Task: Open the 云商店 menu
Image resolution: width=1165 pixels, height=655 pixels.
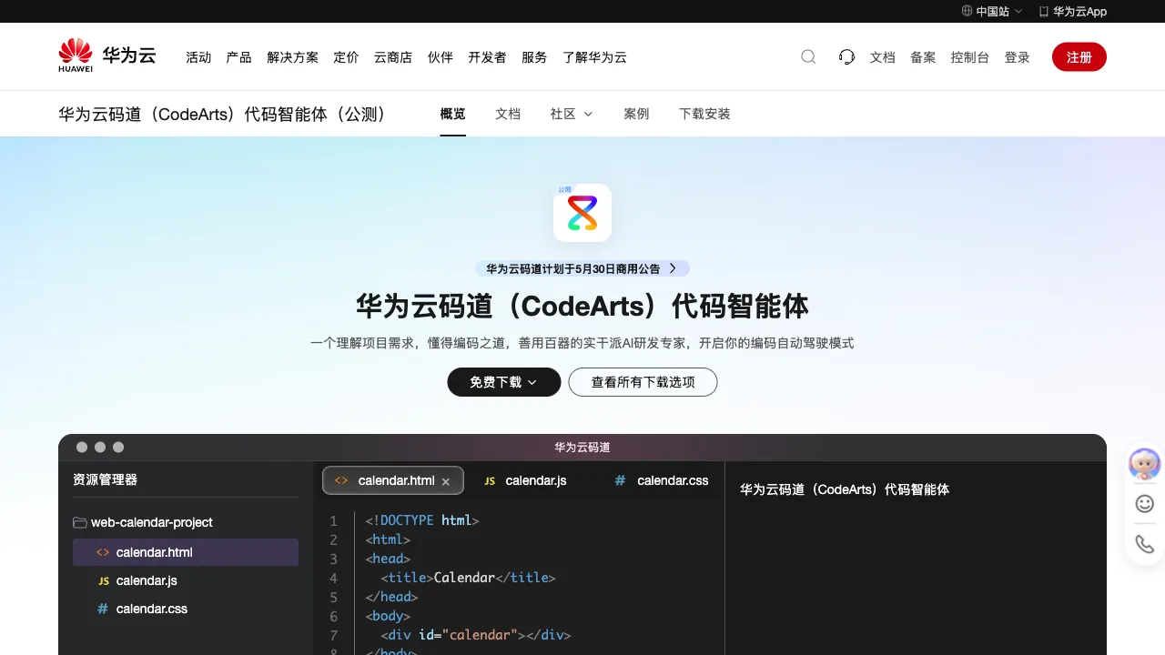Action: click(393, 56)
